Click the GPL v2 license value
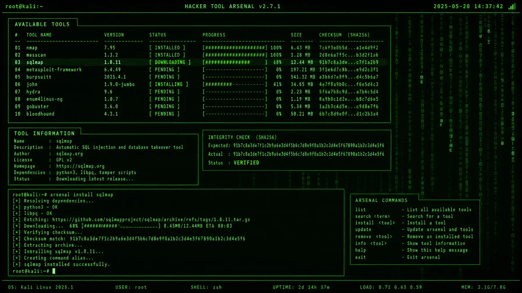522x293 pixels. click(x=64, y=160)
